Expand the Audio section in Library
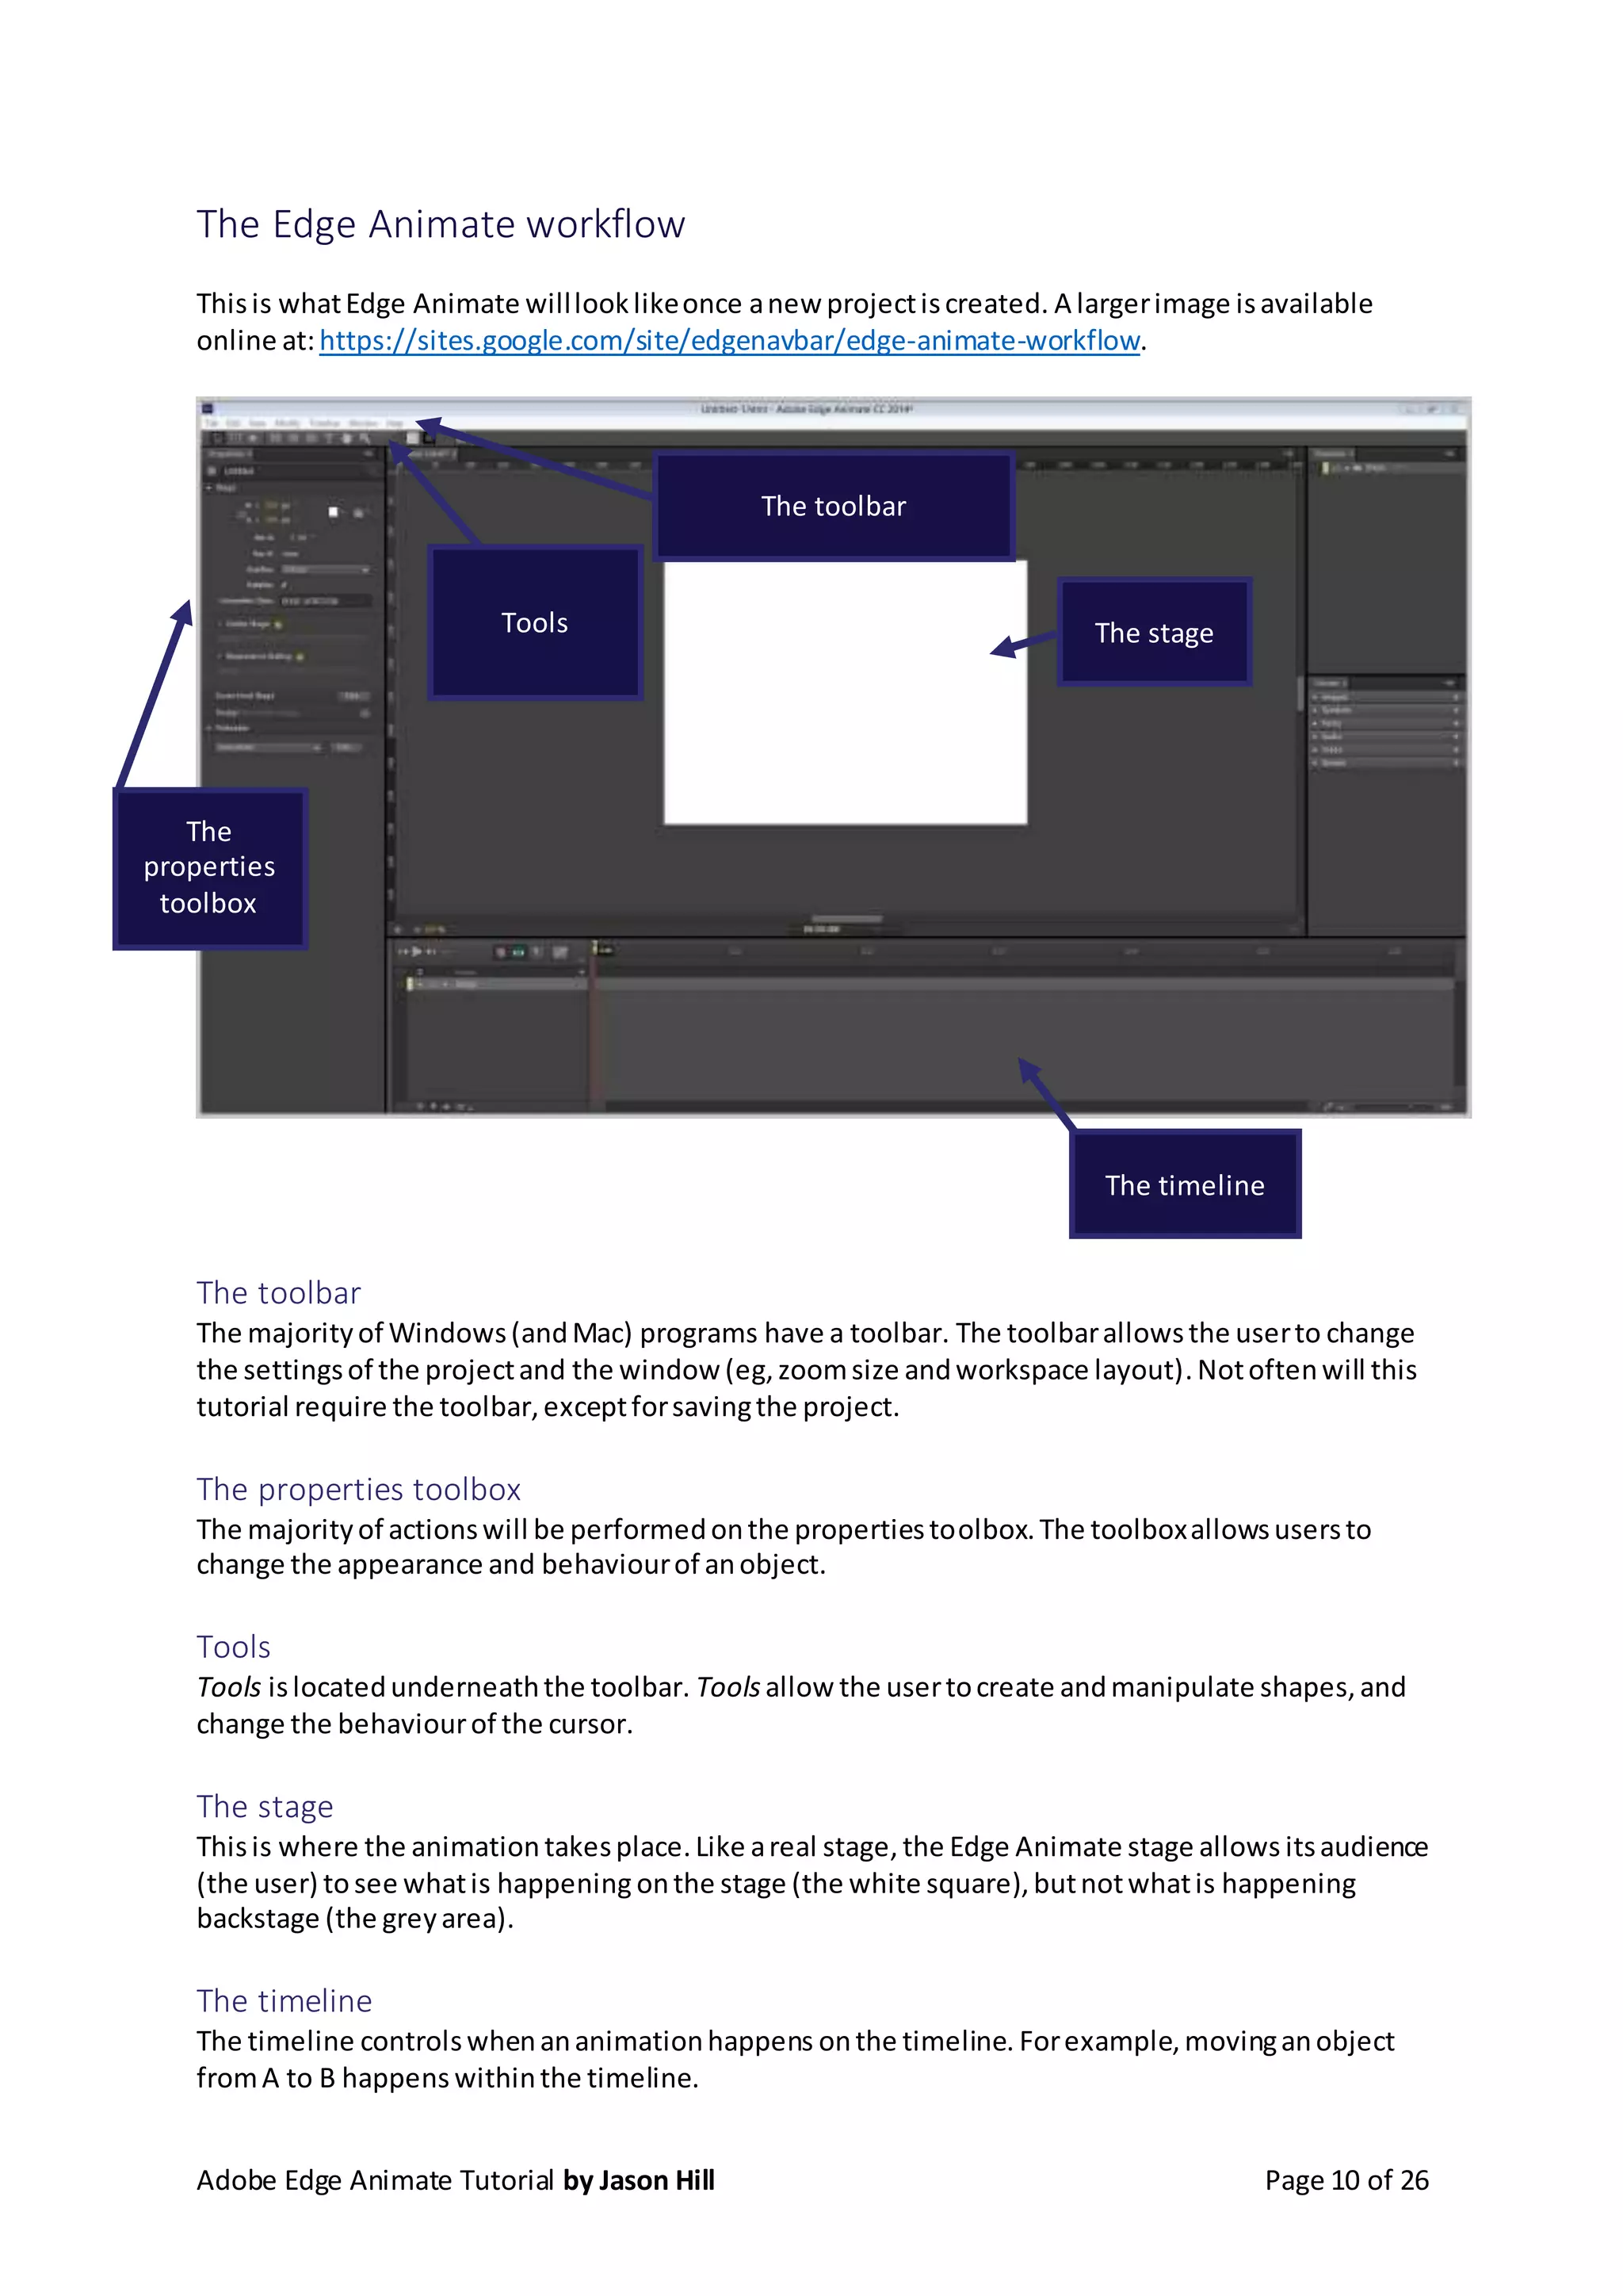The width and height of the screenshot is (1623, 2296). [1314, 737]
